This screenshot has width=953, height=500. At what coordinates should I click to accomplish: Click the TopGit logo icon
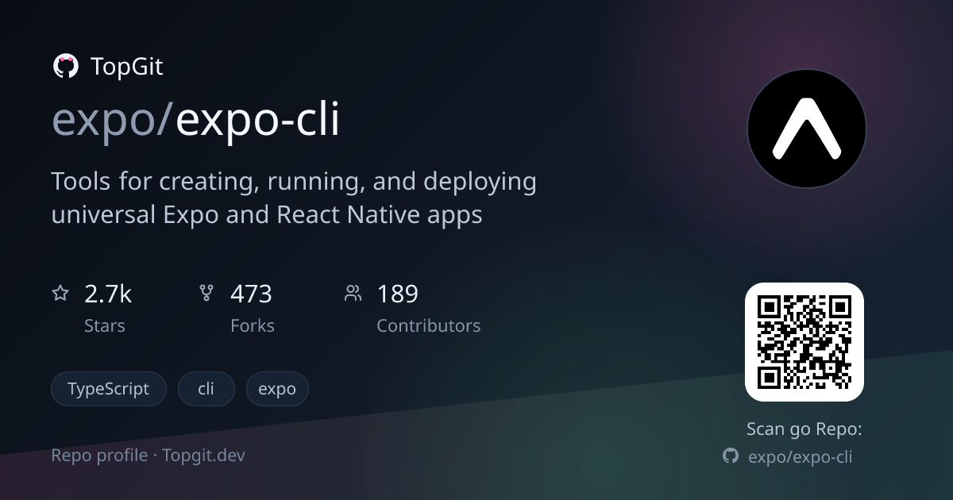click(65, 66)
